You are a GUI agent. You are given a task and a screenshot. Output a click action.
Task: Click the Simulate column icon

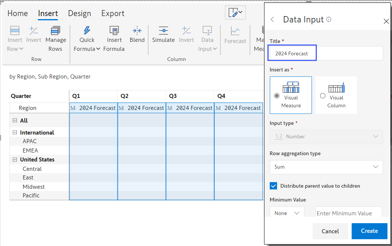click(163, 31)
